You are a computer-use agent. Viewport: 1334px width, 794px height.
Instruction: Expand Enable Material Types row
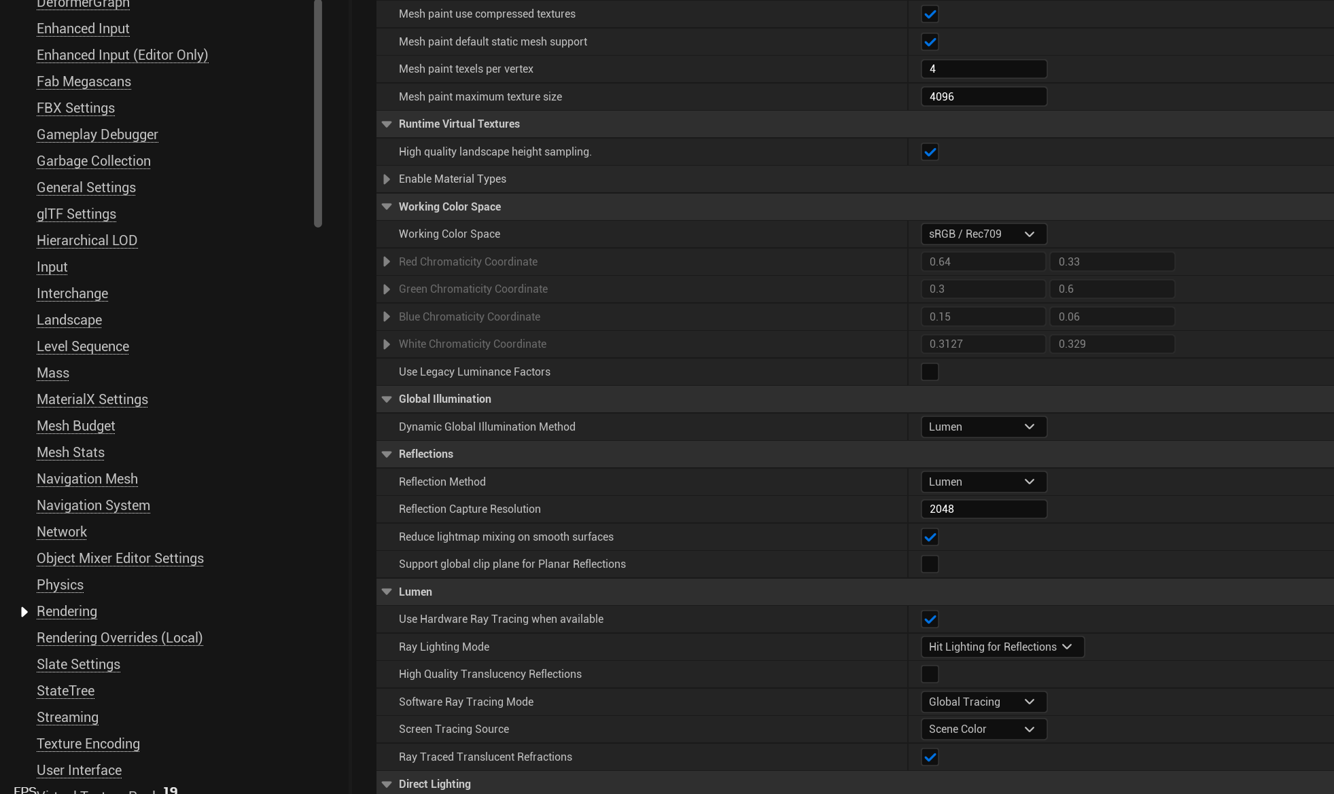(387, 179)
